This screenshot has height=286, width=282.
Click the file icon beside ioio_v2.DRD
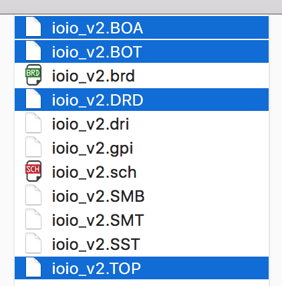[33, 99]
